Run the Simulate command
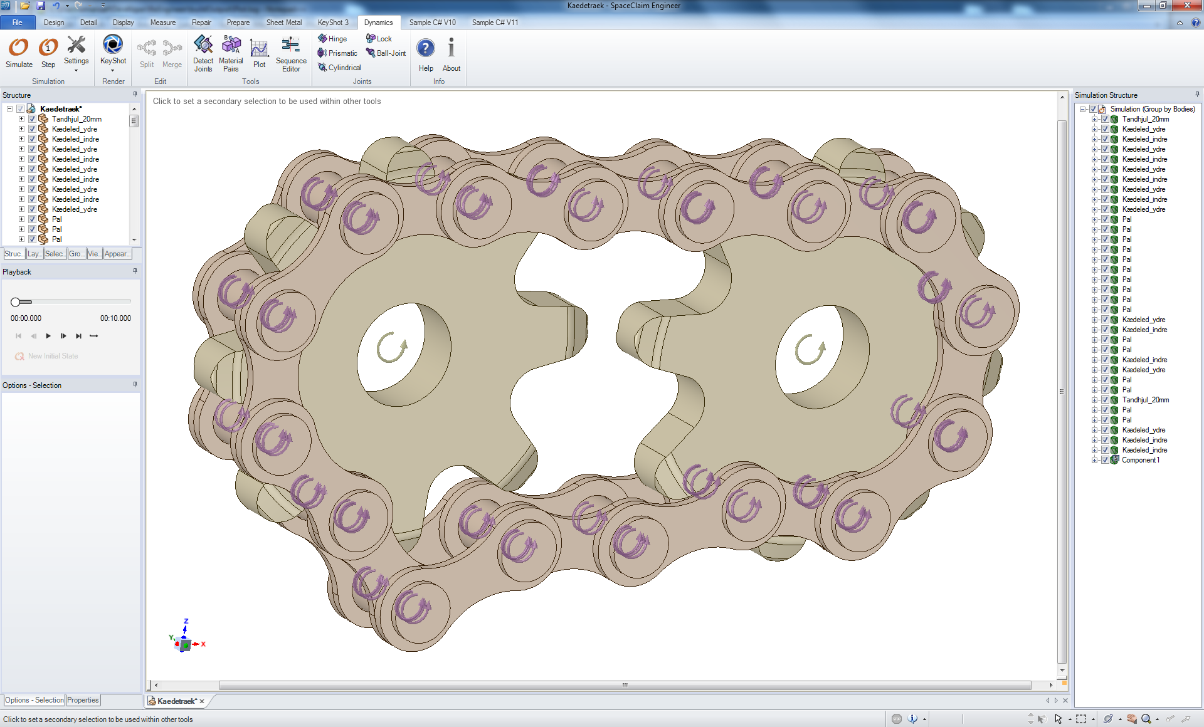Image resolution: width=1204 pixels, height=727 pixels. 18,53
